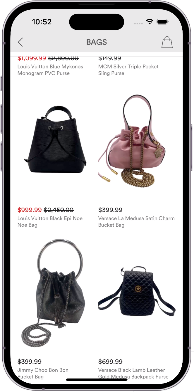Viewport: 194px width, 392px height.
Task: Open Jimmy Choo Bon Bon Bucket Bag title
Action: click(43, 373)
